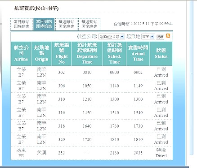Click 南竿 LZN origin cell of flight 306

click(x=41, y=86)
